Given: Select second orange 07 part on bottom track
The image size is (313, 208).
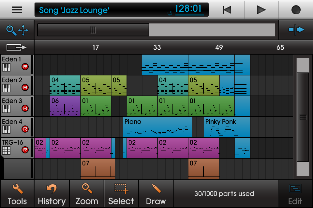Looking at the screenshot, I should [203, 169].
